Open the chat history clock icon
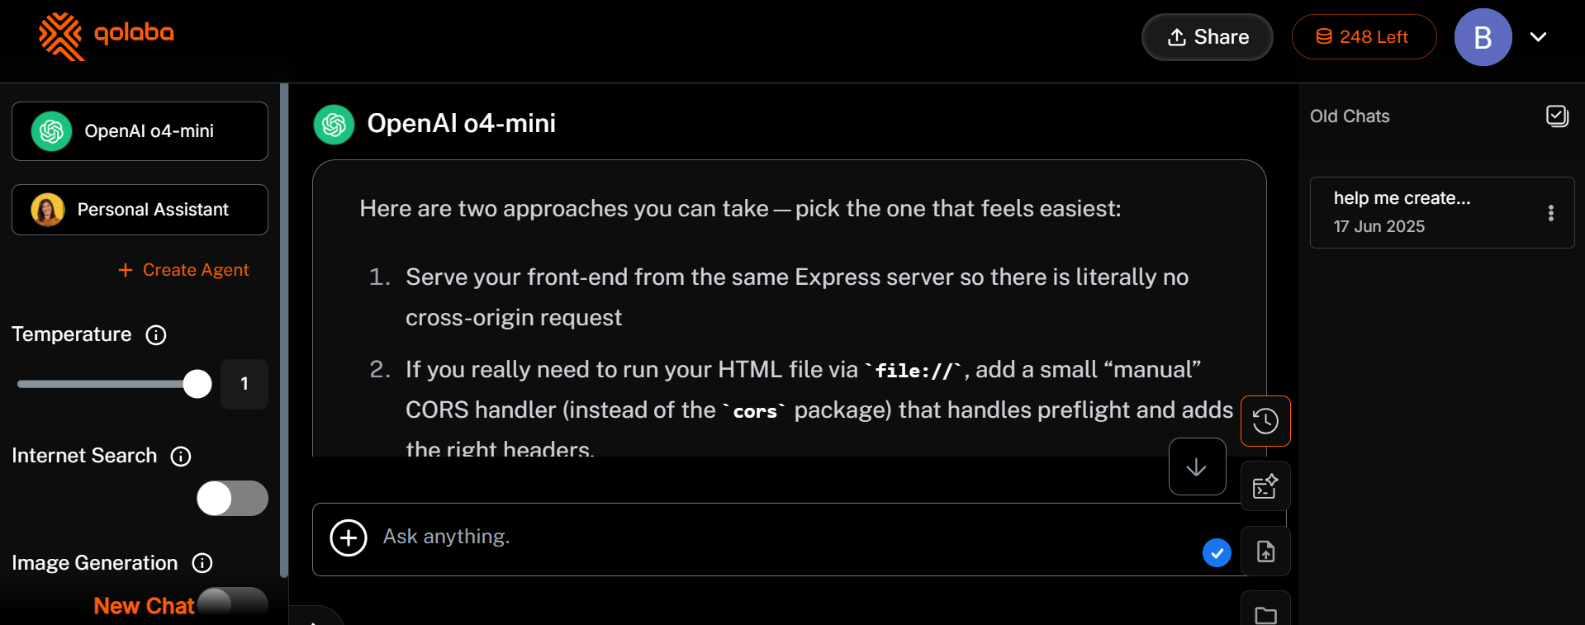The height and width of the screenshot is (625, 1585). pos(1265,421)
